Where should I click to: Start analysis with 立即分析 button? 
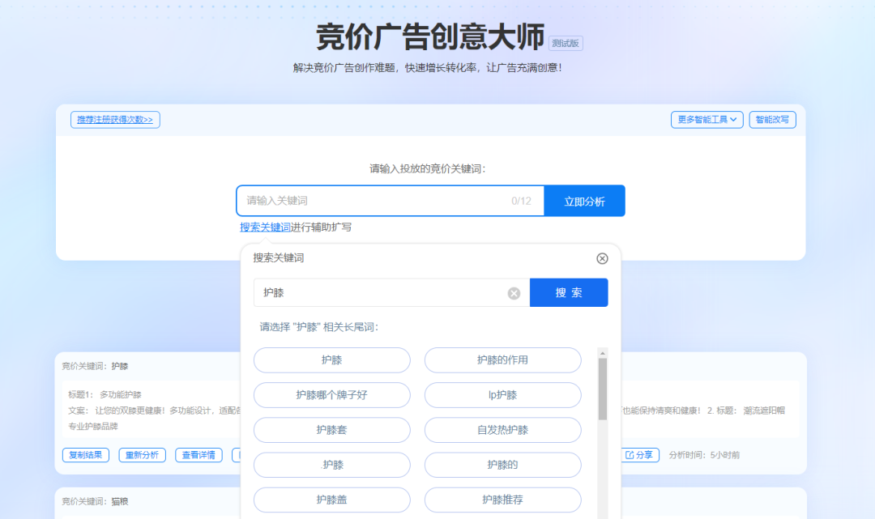(x=584, y=201)
